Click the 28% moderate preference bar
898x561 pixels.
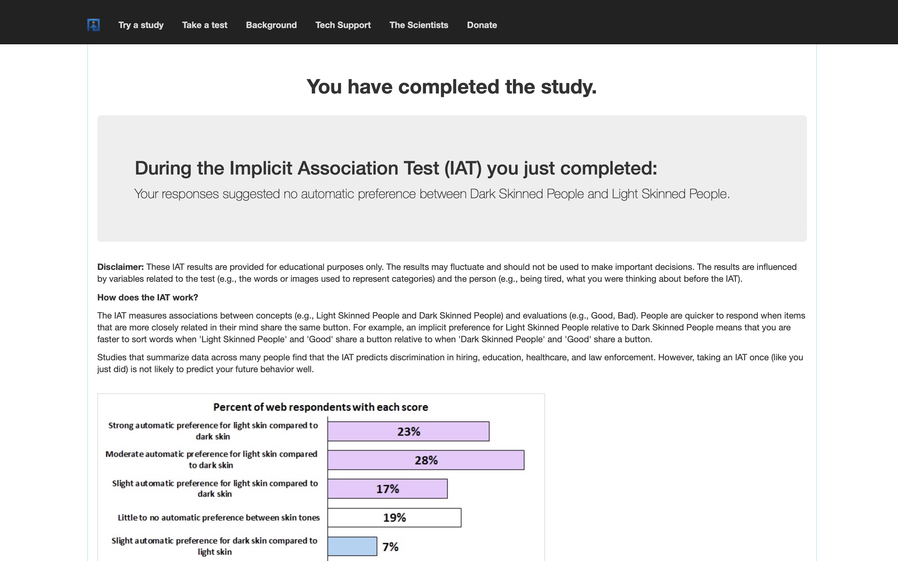(x=426, y=460)
